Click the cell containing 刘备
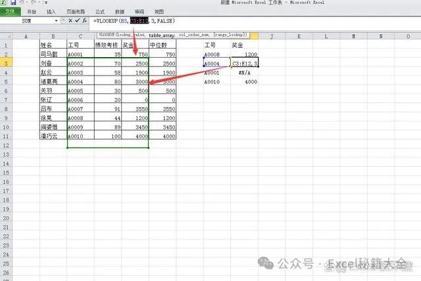 (53, 64)
